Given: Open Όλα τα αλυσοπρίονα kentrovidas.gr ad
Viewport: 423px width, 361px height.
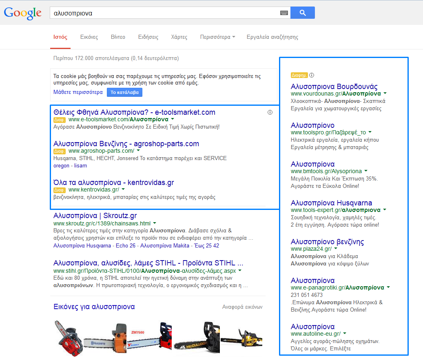Looking at the screenshot, I should (x=113, y=183).
